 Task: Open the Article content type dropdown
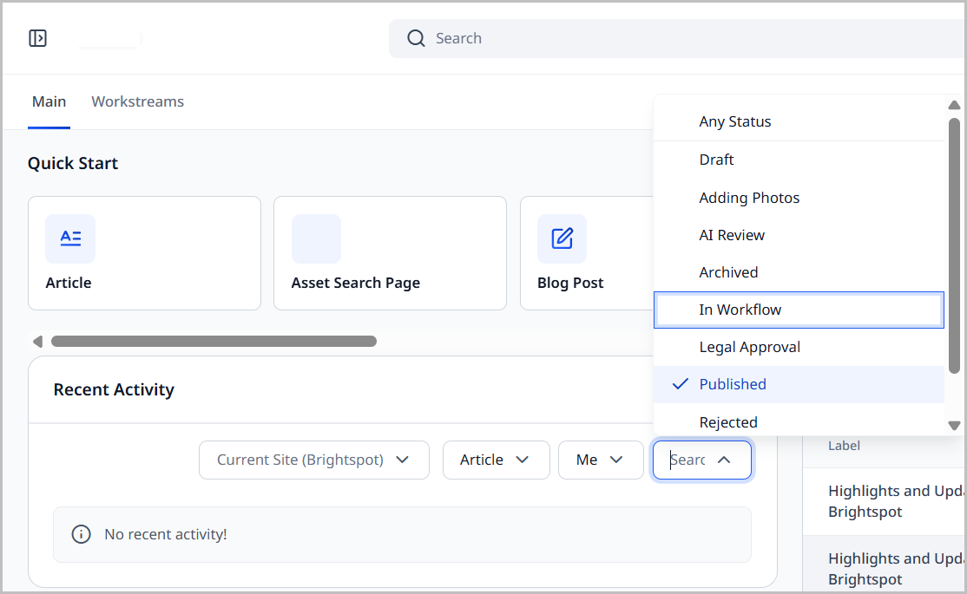pyautogui.click(x=496, y=460)
